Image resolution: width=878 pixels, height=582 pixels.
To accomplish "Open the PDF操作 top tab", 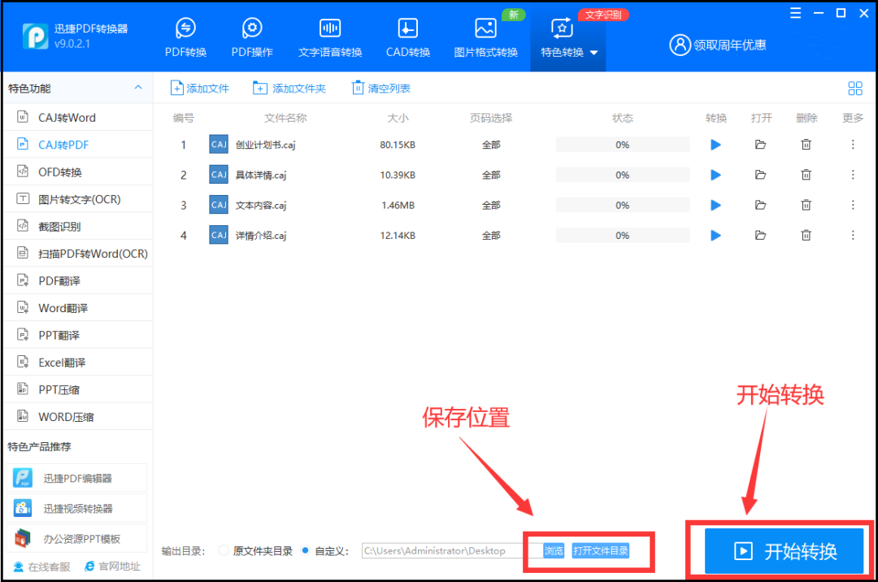I will click(x=252, y=38).
